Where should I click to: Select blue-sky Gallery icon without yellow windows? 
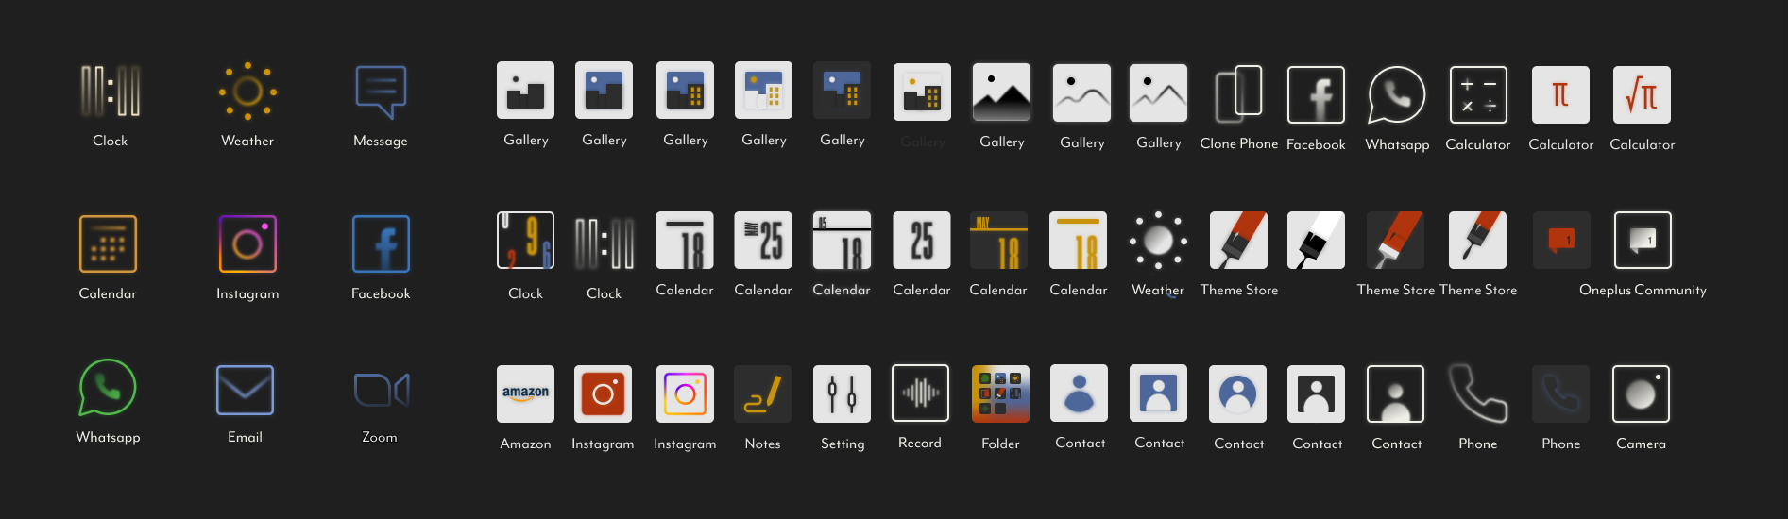point(605,91)
